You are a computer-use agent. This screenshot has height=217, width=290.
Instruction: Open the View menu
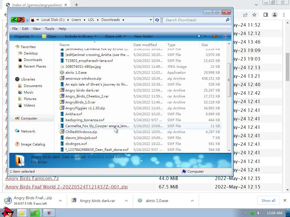[37, 29]
